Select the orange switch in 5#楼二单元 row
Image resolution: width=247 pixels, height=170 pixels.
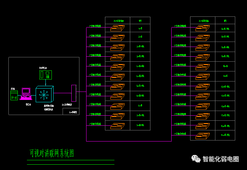tap(117, 97)
